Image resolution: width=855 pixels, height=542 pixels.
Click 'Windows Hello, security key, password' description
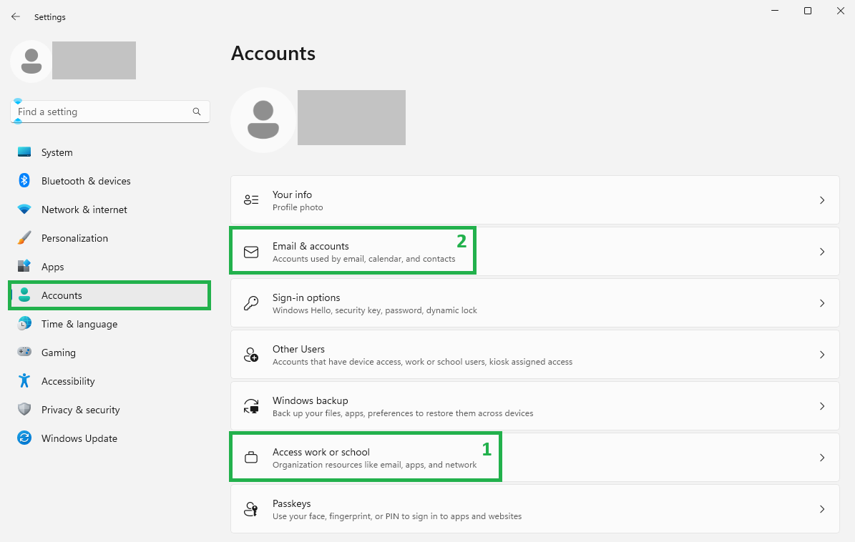point(375,310)
